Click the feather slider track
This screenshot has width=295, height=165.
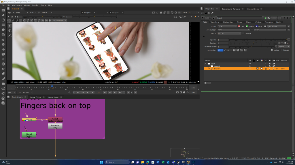coord(253,43)
